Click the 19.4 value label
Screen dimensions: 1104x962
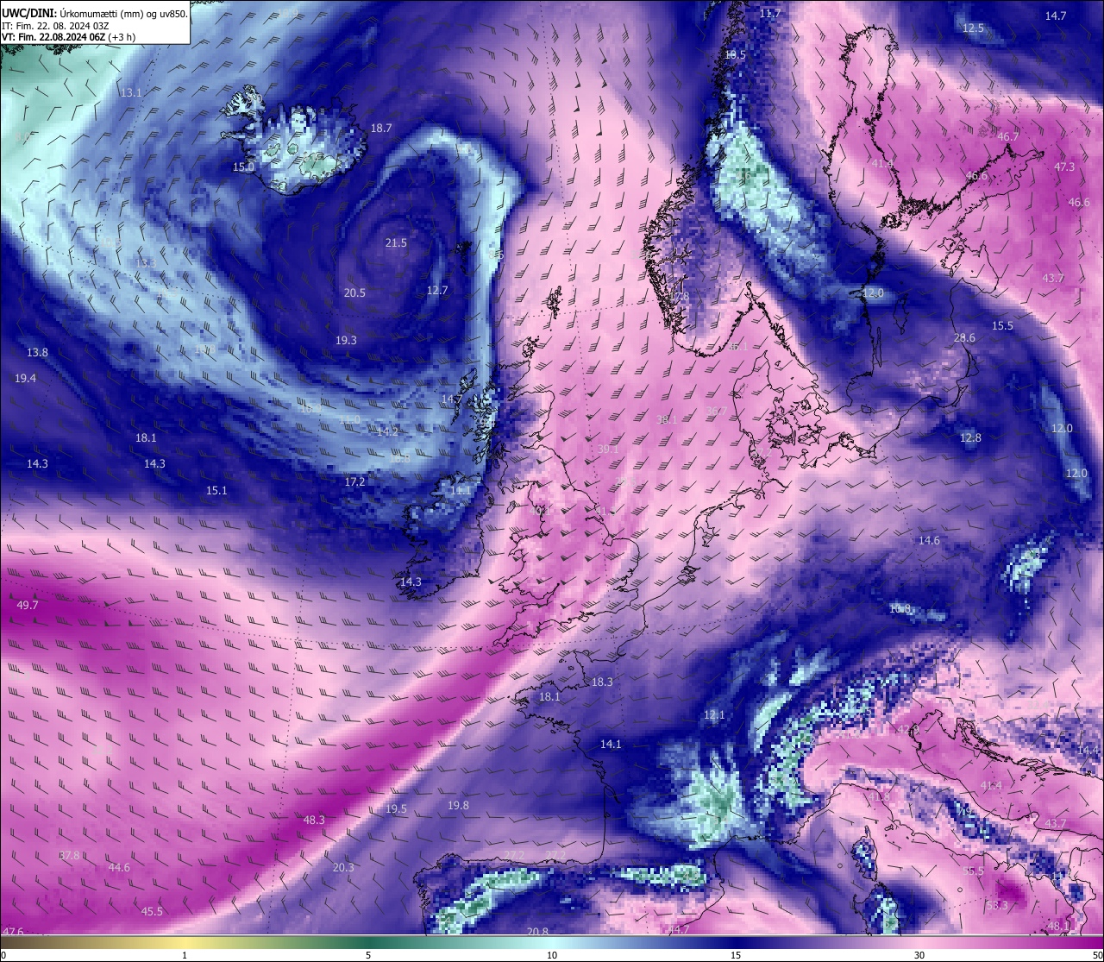(25, 379)
